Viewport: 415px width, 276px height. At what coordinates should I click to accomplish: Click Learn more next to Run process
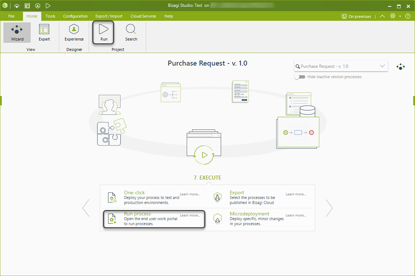click(x=190, y=215)
